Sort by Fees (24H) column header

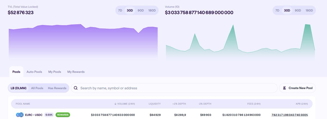click(x=254, y=104)
